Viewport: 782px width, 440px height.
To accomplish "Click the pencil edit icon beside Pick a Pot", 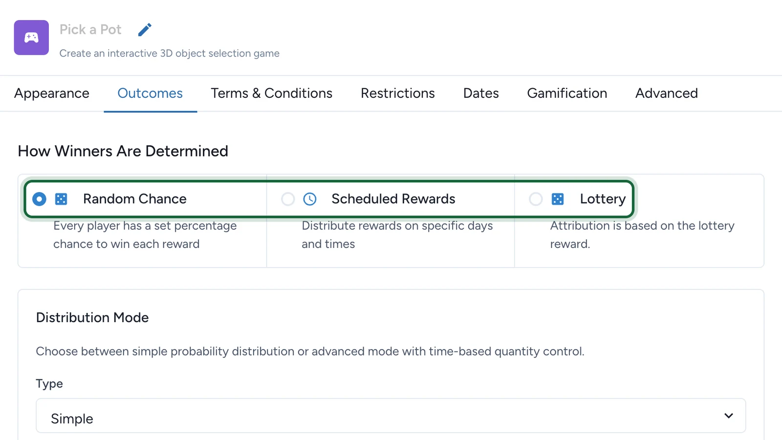I will tap(145, 30).
